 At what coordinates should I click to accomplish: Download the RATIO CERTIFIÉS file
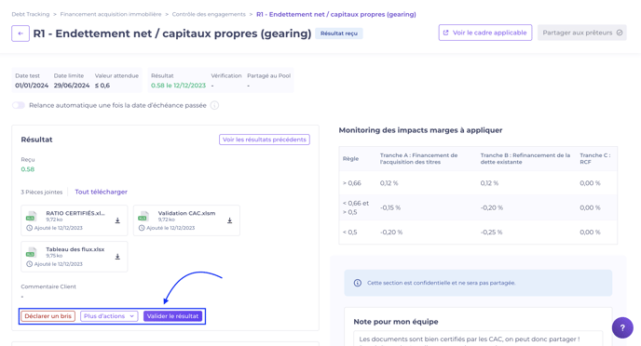click(x=117, y=220)
